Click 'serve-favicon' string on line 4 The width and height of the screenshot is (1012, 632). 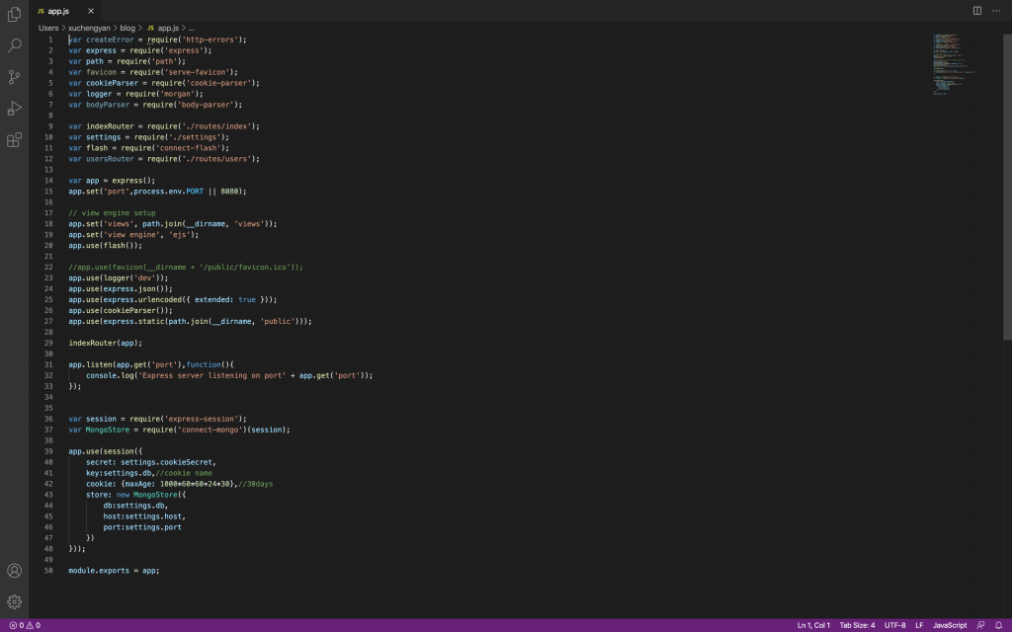pos(197,72)
